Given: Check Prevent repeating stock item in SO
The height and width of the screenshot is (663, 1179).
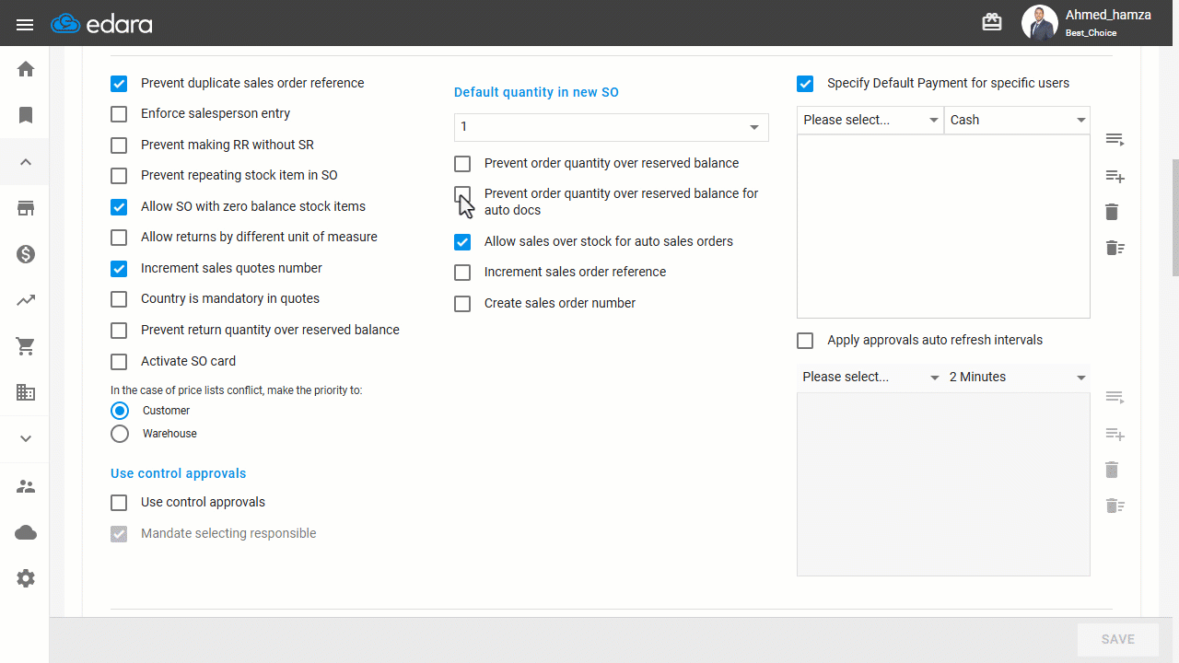Looking at the screenshot, I should pyautogui.click(x=119, y=176).
